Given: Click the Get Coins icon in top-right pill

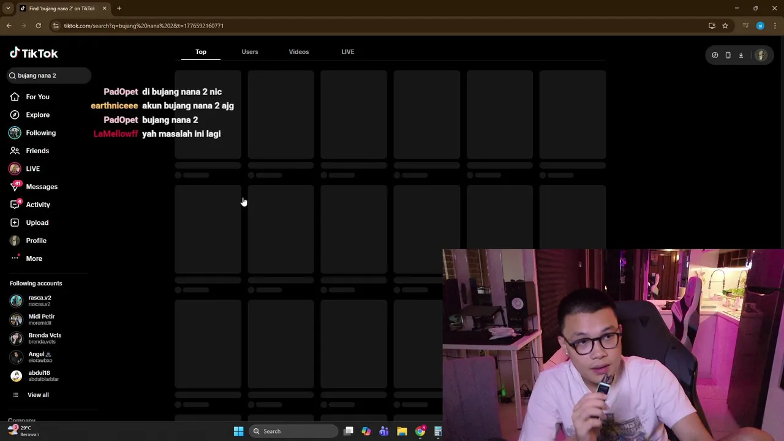Looking at the screenshot, I should coord(715,55).
